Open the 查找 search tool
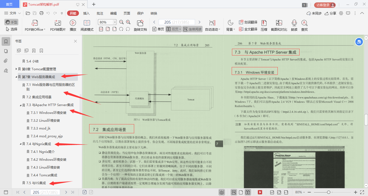The image size is (368, 196). click(x=304, y=26)
